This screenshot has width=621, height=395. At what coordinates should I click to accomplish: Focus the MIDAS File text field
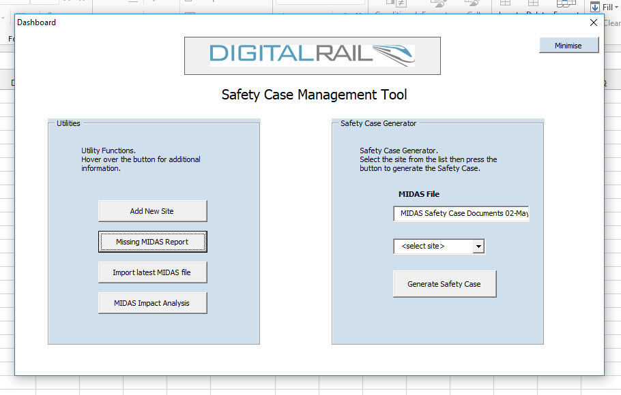click(x=461, y=213)
